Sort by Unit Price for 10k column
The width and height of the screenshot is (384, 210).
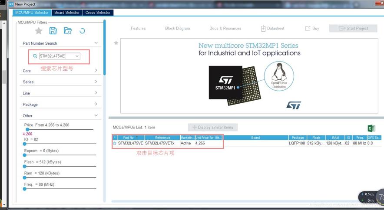[x=209, y=138]
